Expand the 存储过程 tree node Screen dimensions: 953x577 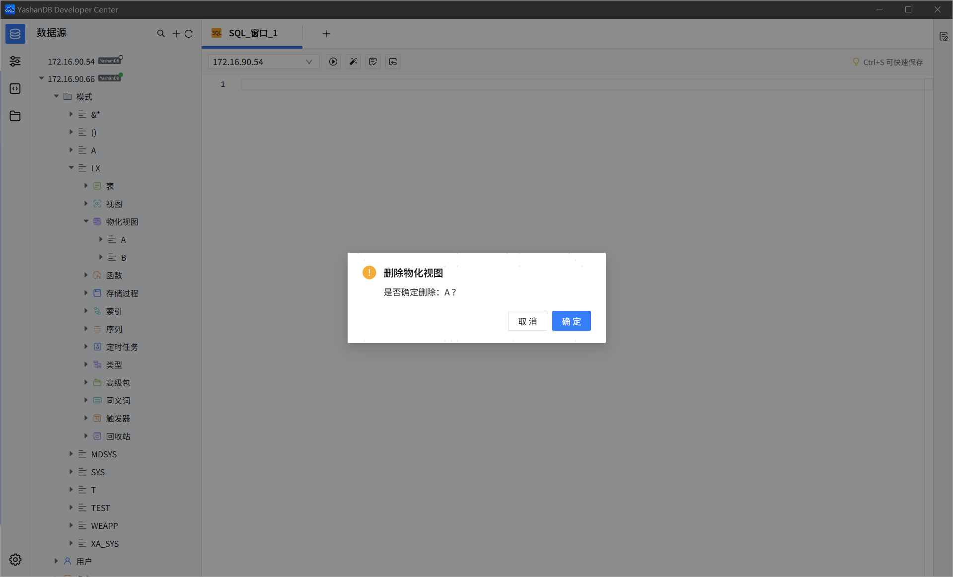pyautogui.click(x=86, y=293)
